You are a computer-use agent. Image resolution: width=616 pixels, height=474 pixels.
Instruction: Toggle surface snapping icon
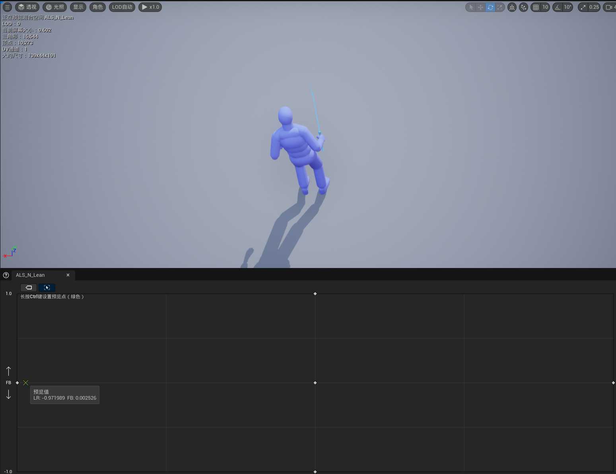coord(523,7)
